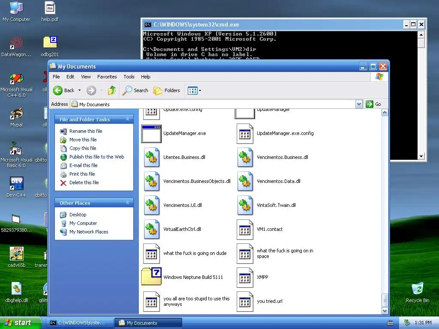Screen dimensions: 439x329
Task: Open My Computer in Other Places
Action: [83, 223]
